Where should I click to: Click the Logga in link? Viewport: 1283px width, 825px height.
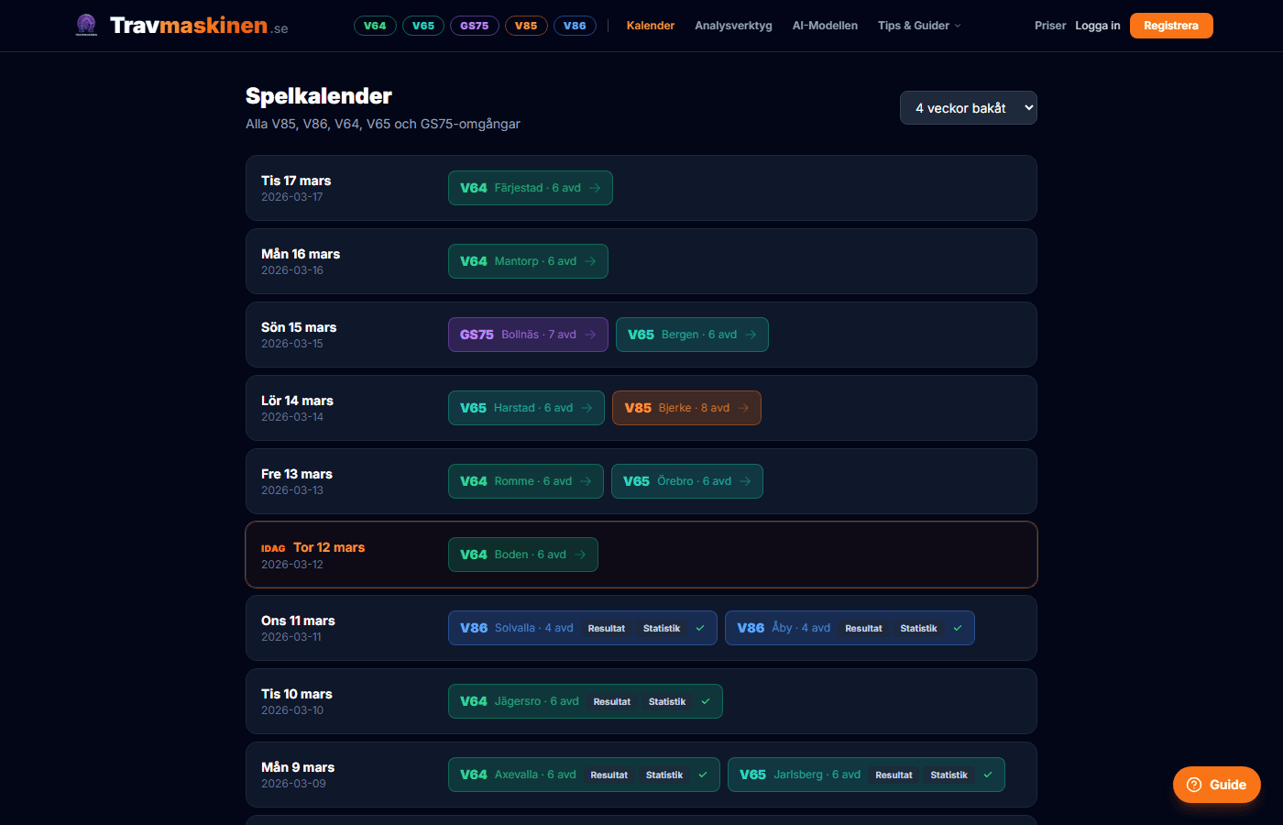point(1097,26)
